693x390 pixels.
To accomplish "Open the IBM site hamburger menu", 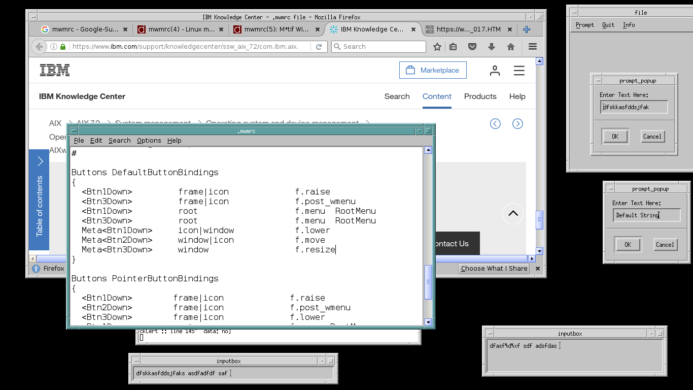I will coord(519,71).
